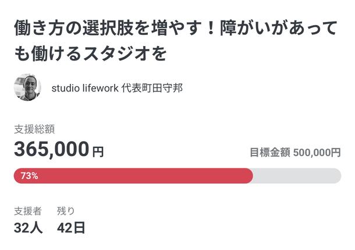The width and height of the screenshot is (355, 250).
Task: Select the 42日 remaining days value
Action: [71, 228]
